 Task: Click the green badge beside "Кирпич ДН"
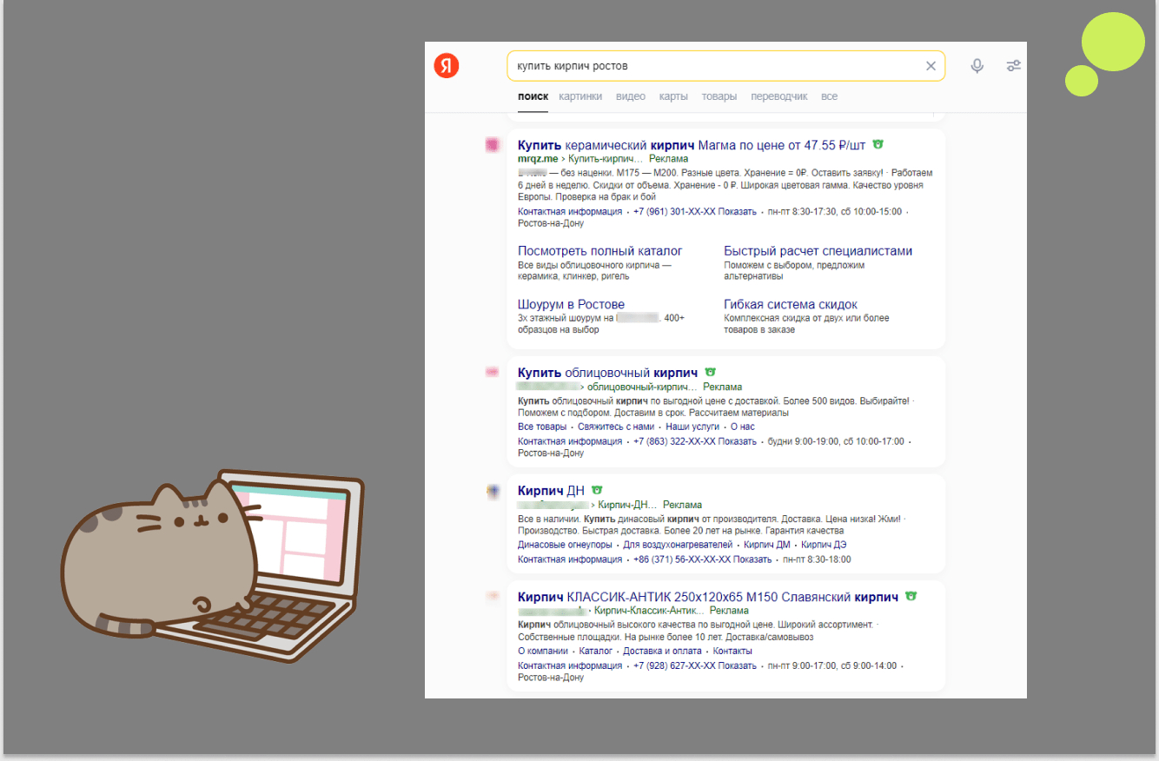coord(597,490)
